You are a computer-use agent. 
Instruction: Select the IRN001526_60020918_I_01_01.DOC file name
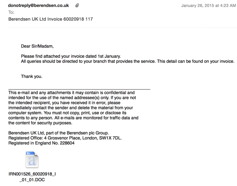[32, 177]
